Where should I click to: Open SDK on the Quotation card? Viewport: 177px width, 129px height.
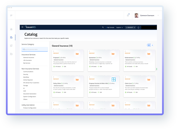[x=100, y=66]
